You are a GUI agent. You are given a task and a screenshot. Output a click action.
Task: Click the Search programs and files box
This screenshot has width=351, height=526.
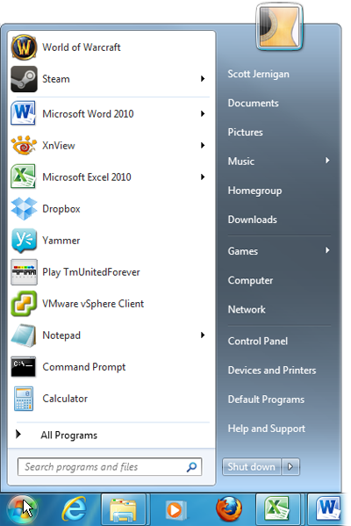point(110,466)
